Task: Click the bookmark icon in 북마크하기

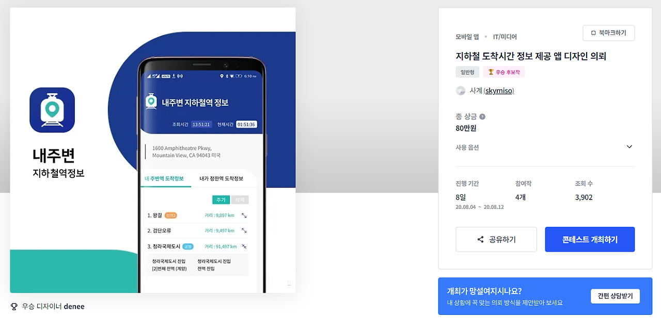Action: [x=593, y=33]
